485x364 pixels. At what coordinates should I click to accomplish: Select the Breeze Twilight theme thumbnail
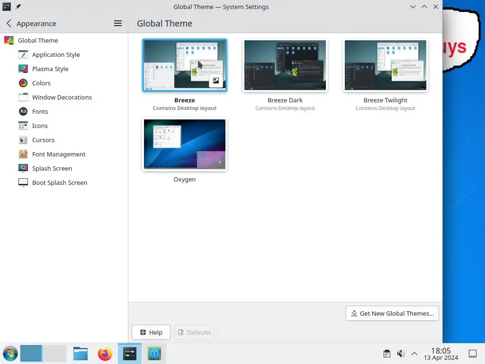coord(386,65)
